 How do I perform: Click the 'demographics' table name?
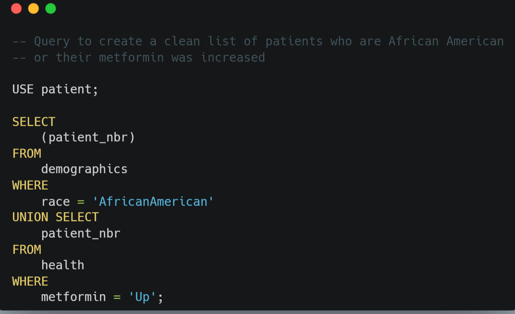(x=85, y=169)
